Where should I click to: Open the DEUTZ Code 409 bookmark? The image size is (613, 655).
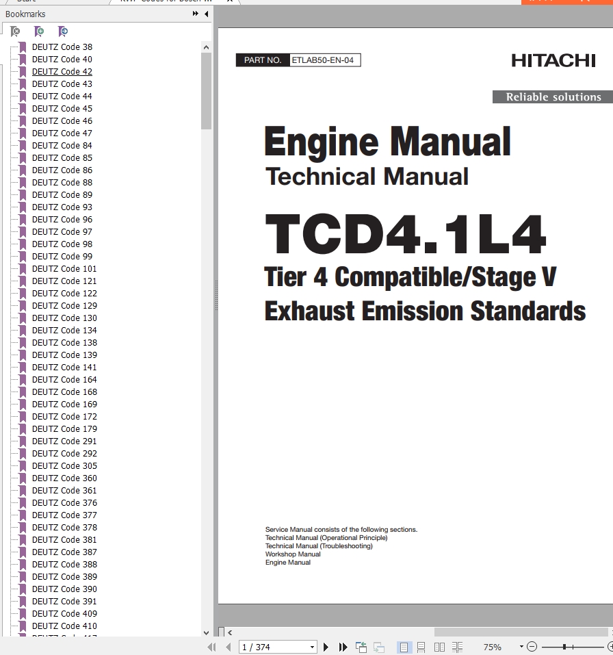tap(64, 614)
